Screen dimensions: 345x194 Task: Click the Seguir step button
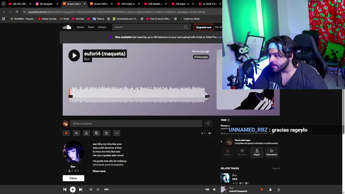point(257,152)
